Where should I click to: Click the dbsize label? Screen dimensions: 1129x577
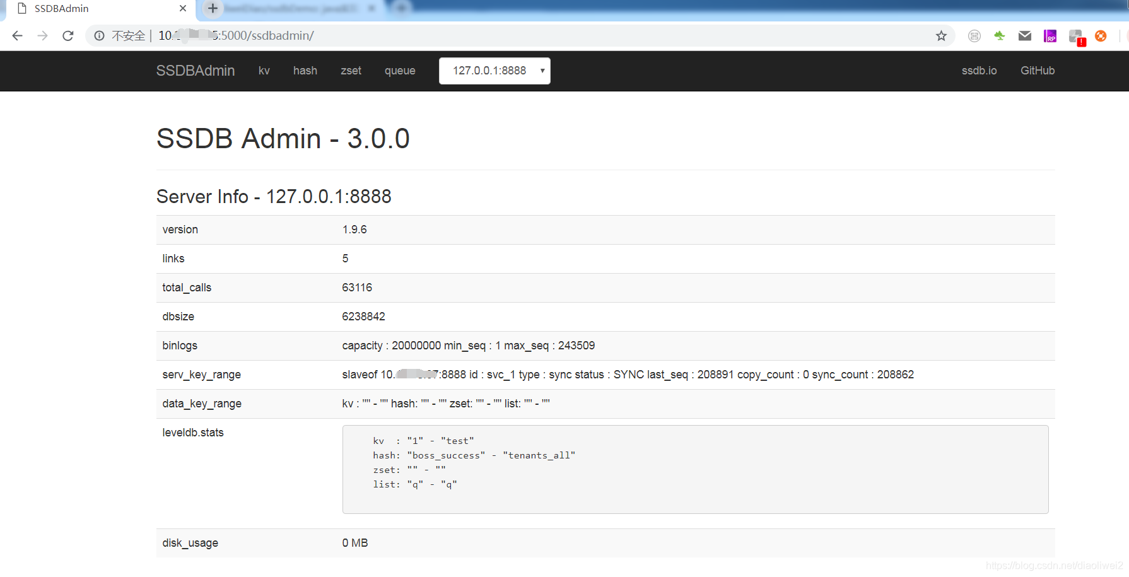point(178,317)
